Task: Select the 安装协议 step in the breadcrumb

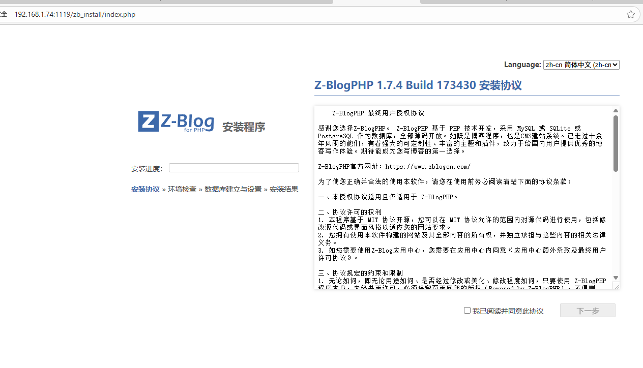Action: [145, 189]
